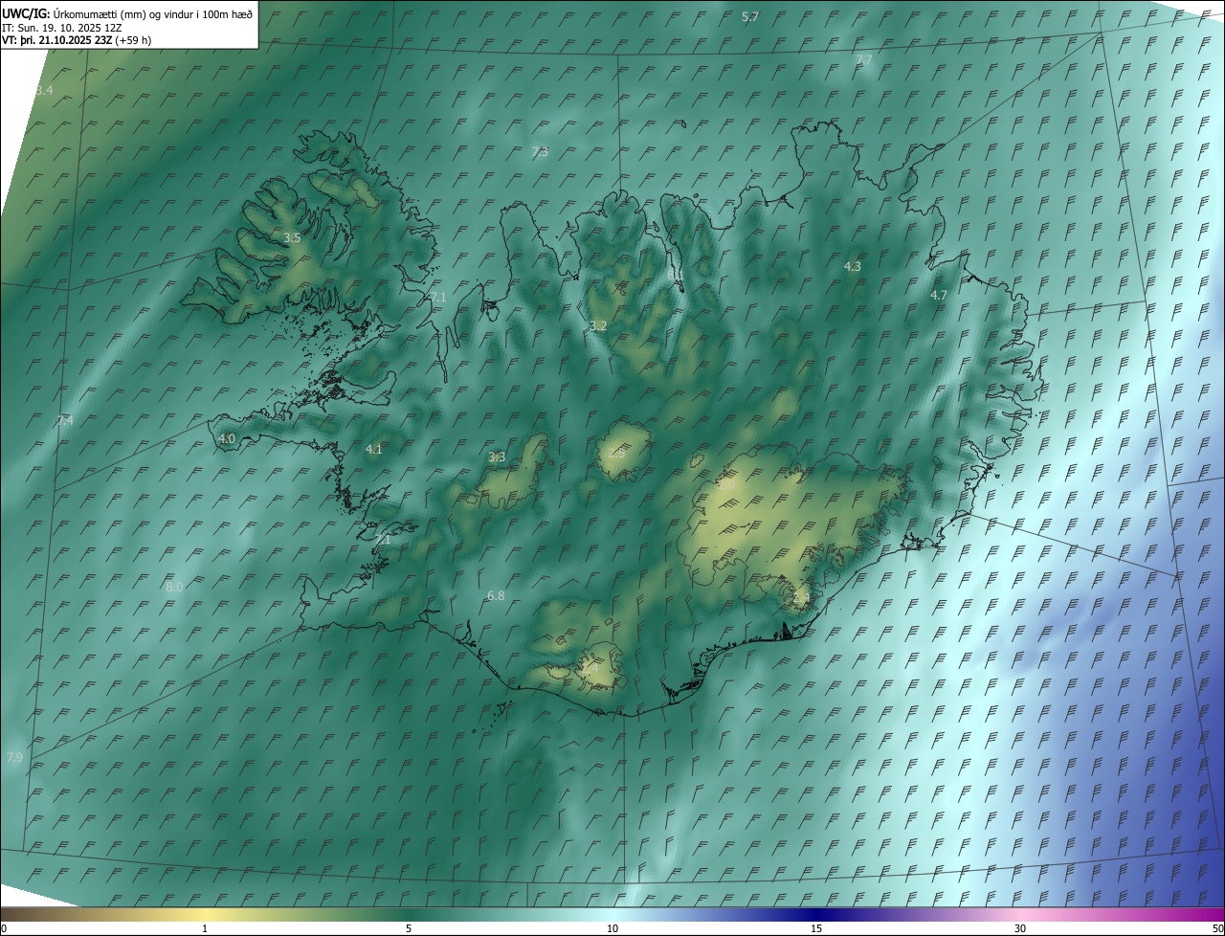Click the 3.4 value label on the map
Screen dimensions: 1225x936
(44, 90)
